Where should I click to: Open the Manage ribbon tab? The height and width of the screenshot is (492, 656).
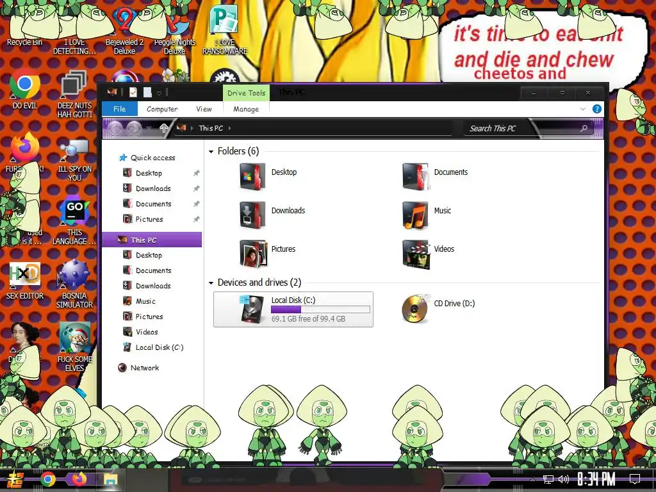(x=246, y=109)
